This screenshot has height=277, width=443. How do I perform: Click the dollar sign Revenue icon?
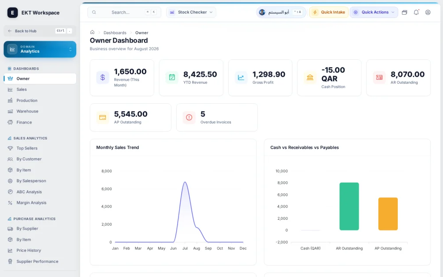(103, 78)
